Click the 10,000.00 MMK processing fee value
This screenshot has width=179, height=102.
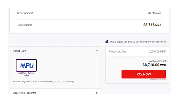click(x=157, y=52)
